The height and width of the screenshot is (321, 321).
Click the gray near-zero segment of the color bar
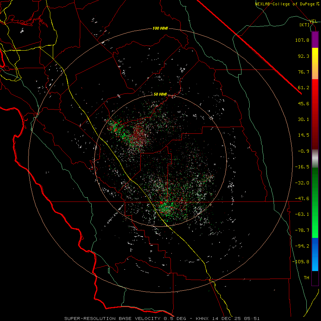pos(315,158)
